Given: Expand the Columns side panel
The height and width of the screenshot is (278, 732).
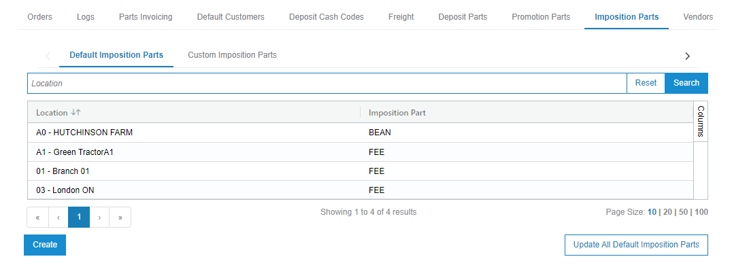Looking at the screenshot, I should coord(700,122).
